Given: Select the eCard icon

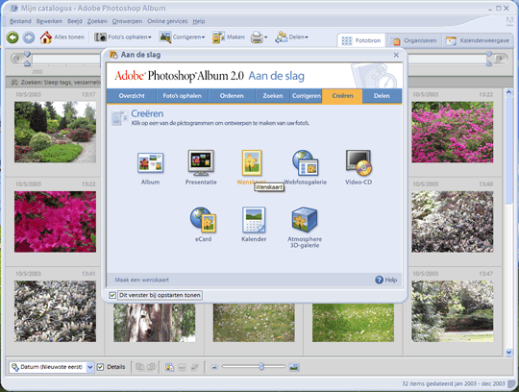Looking at the screenshot, I should 203,219.
